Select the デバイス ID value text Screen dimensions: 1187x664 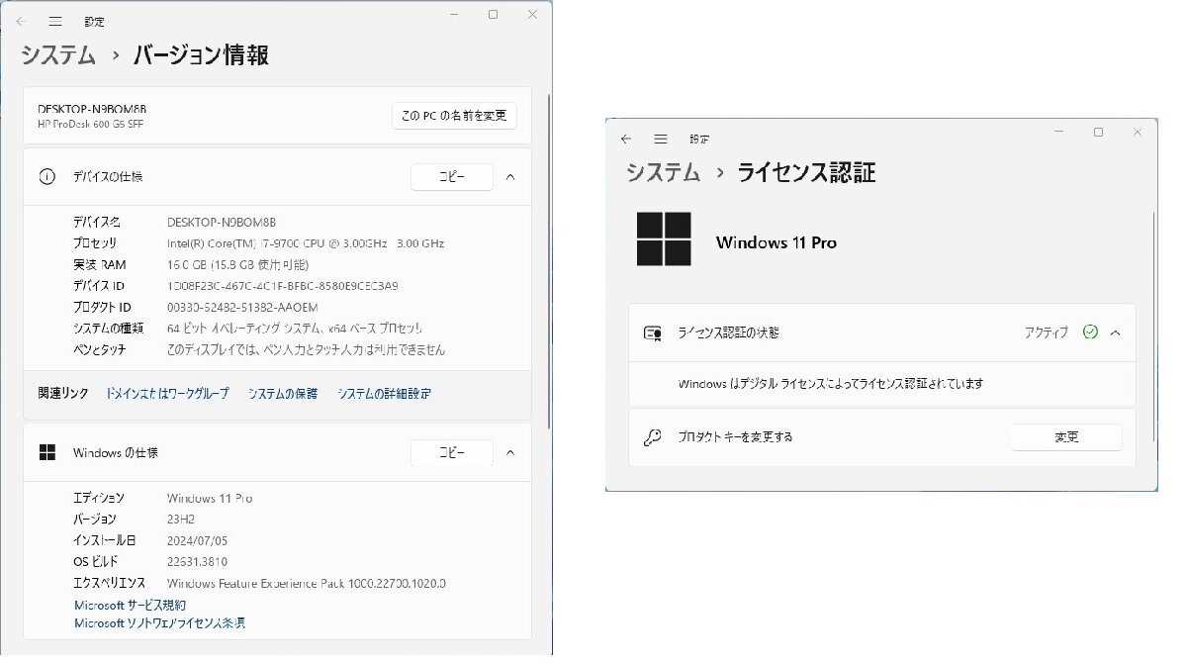(283, 286)
